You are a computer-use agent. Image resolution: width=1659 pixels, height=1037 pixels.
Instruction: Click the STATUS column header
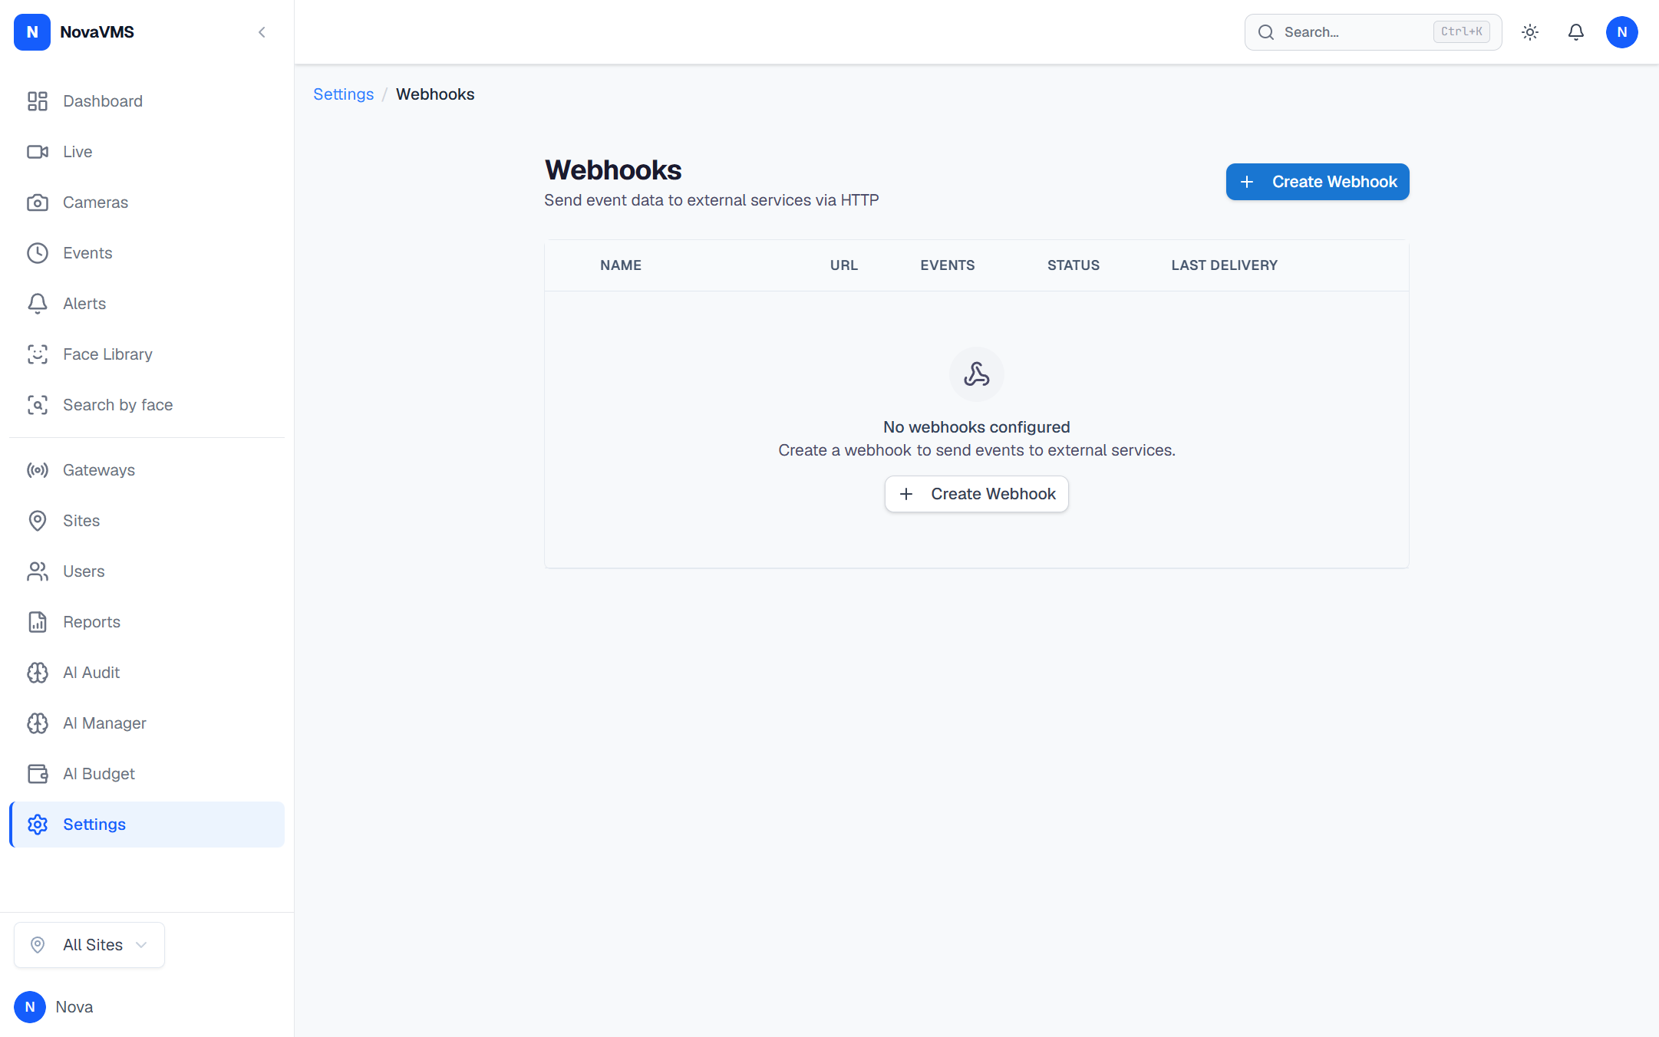tap(1074, 265)
